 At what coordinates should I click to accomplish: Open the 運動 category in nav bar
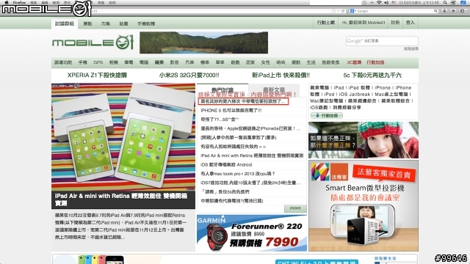point(296,62)
